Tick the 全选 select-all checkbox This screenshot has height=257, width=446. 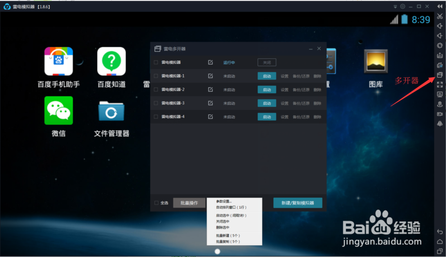point(156,203)
